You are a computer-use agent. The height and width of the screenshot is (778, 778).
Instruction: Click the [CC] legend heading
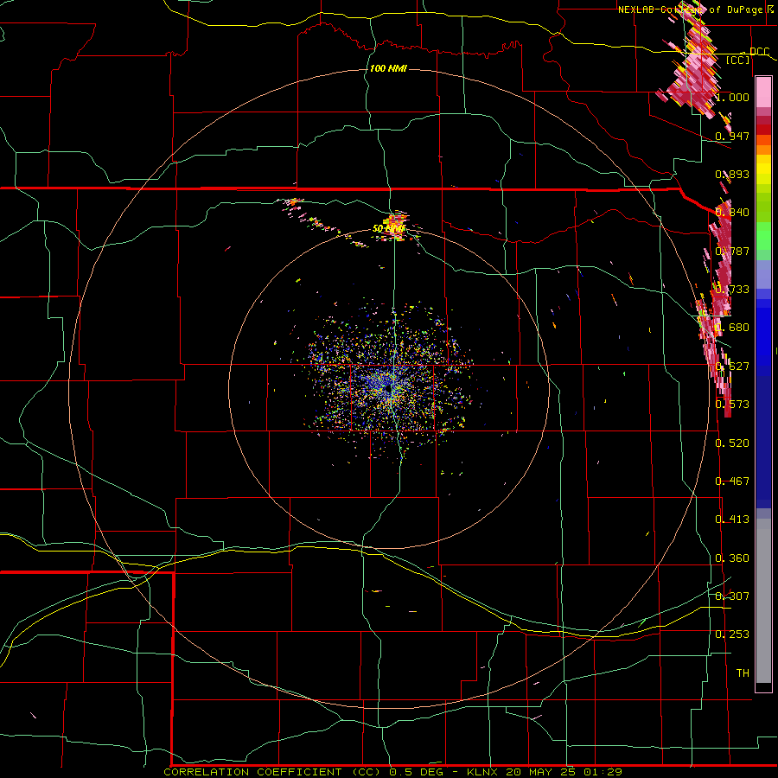tap(738, 60)
